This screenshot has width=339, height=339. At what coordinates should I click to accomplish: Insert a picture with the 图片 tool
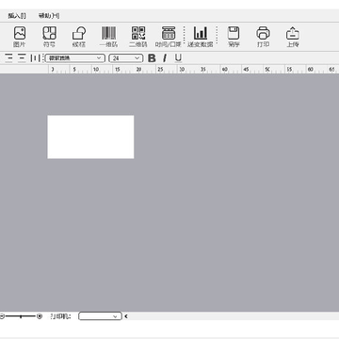[x=20, y=37]
